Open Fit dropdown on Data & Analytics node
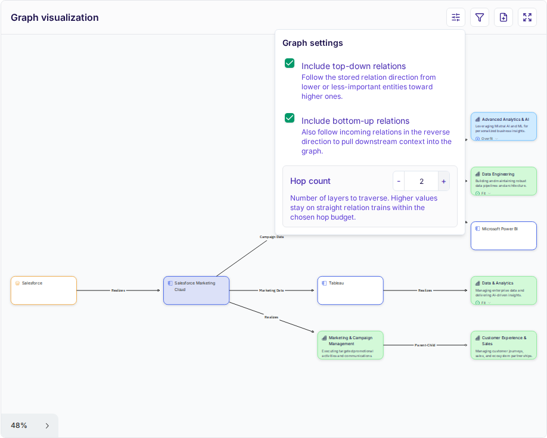This screenshot has width=547, height=438. click(x=483, y=303)
